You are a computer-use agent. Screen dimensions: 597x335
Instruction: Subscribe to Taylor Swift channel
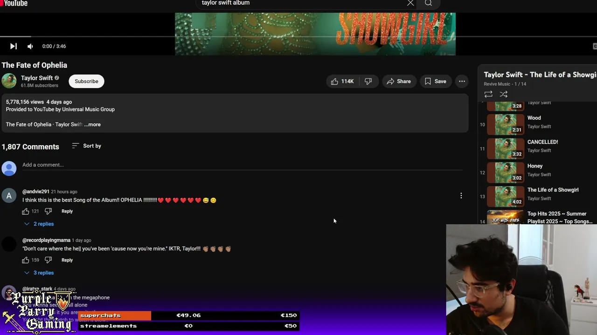pos(86,81)
